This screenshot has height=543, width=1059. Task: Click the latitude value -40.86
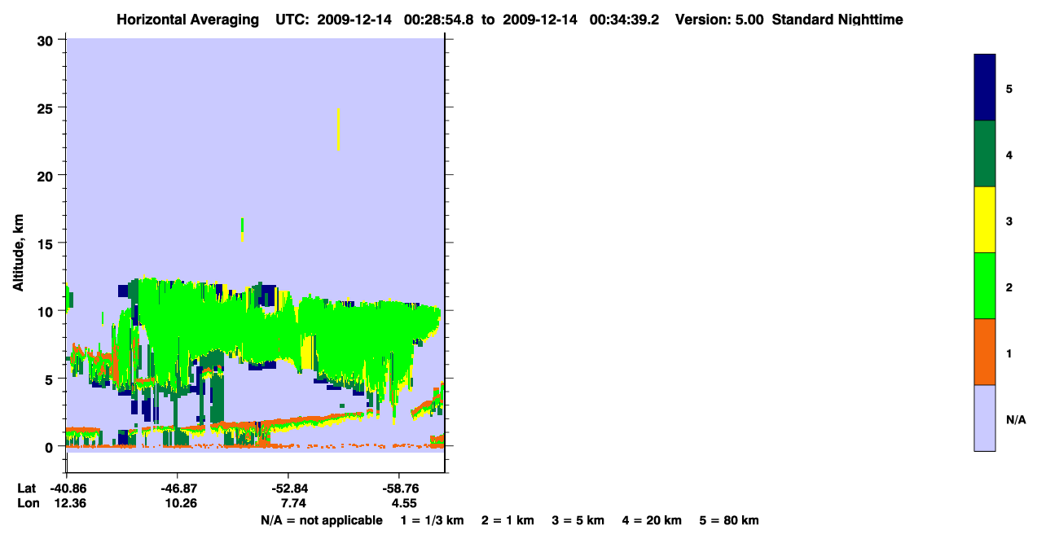70,488
